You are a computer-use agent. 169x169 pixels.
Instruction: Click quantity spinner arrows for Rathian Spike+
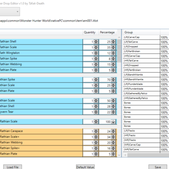click(96, 148)
